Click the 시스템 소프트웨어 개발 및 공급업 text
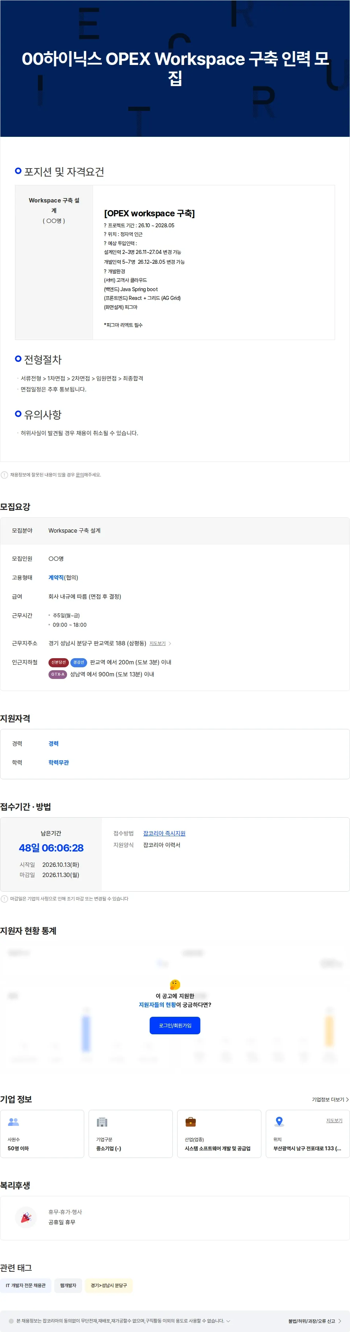The image size is (350, 1332). 218,1148
